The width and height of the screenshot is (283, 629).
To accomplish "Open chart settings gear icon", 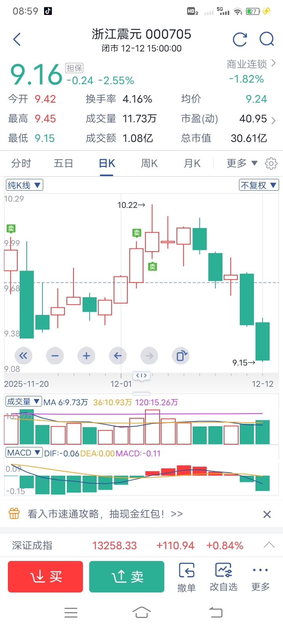I will pyautogui.click(x=271, y=164).
